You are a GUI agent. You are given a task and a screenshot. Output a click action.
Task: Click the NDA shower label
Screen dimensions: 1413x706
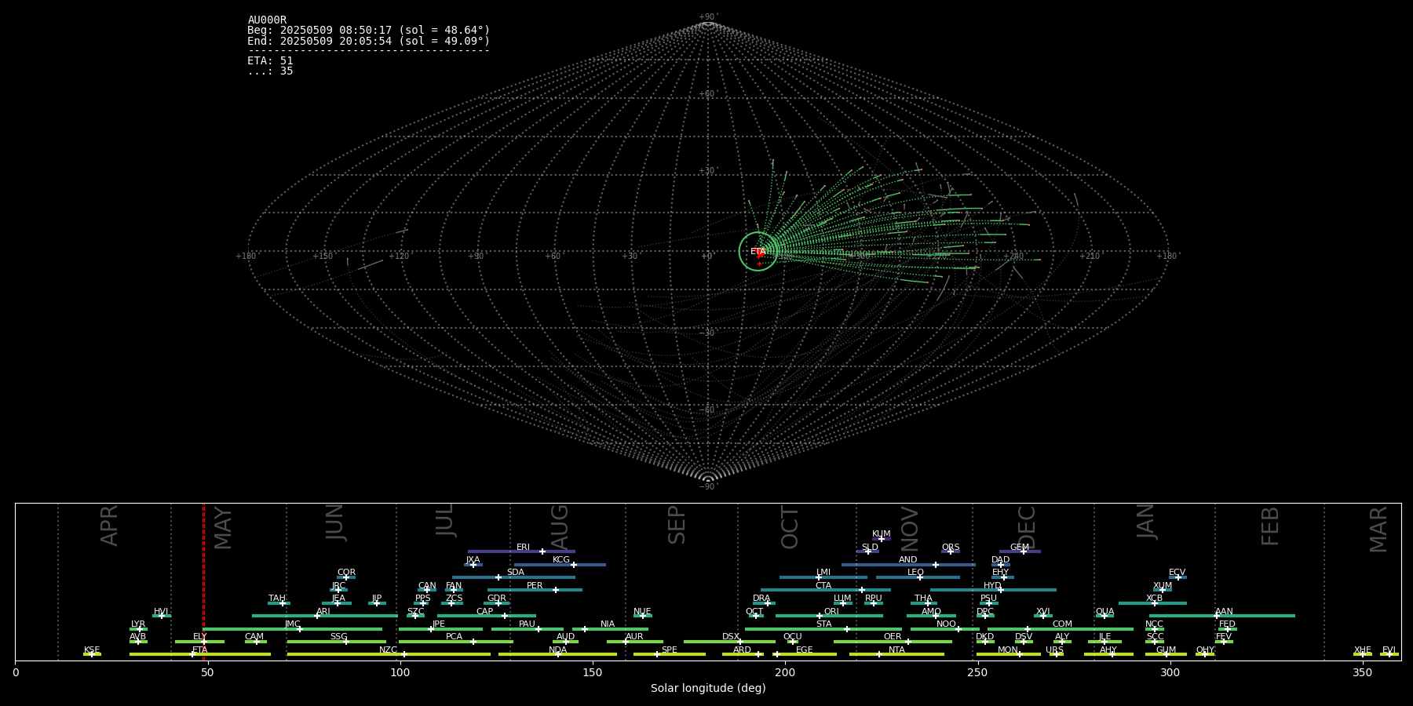(x=558, y=650)
